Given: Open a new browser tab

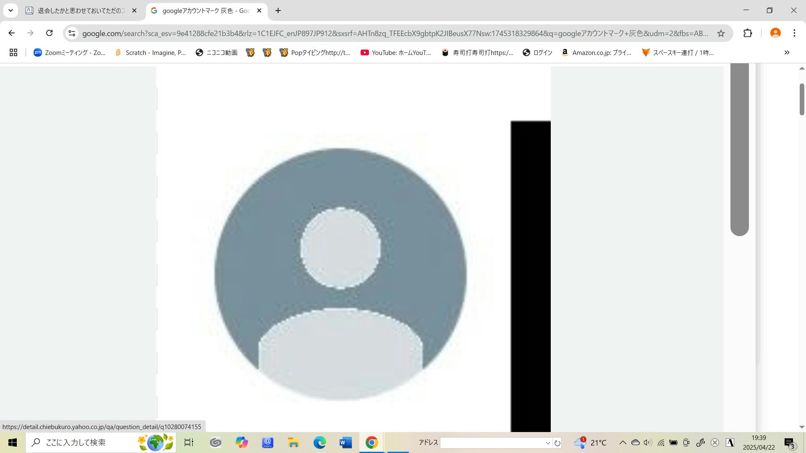Looking at the screenshot, I should [x=278, y=10].
